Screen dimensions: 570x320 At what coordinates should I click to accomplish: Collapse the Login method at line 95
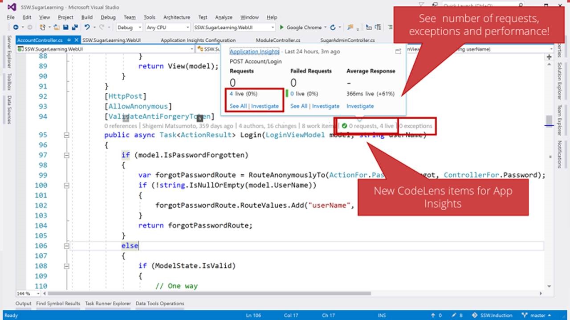click(66, 135)
